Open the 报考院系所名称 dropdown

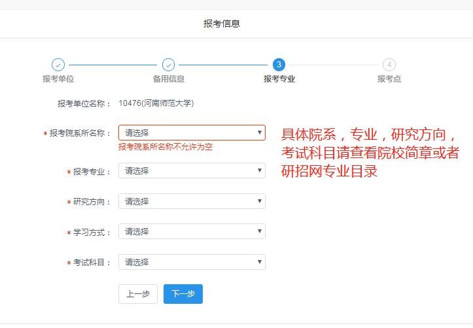click(192, 133)
